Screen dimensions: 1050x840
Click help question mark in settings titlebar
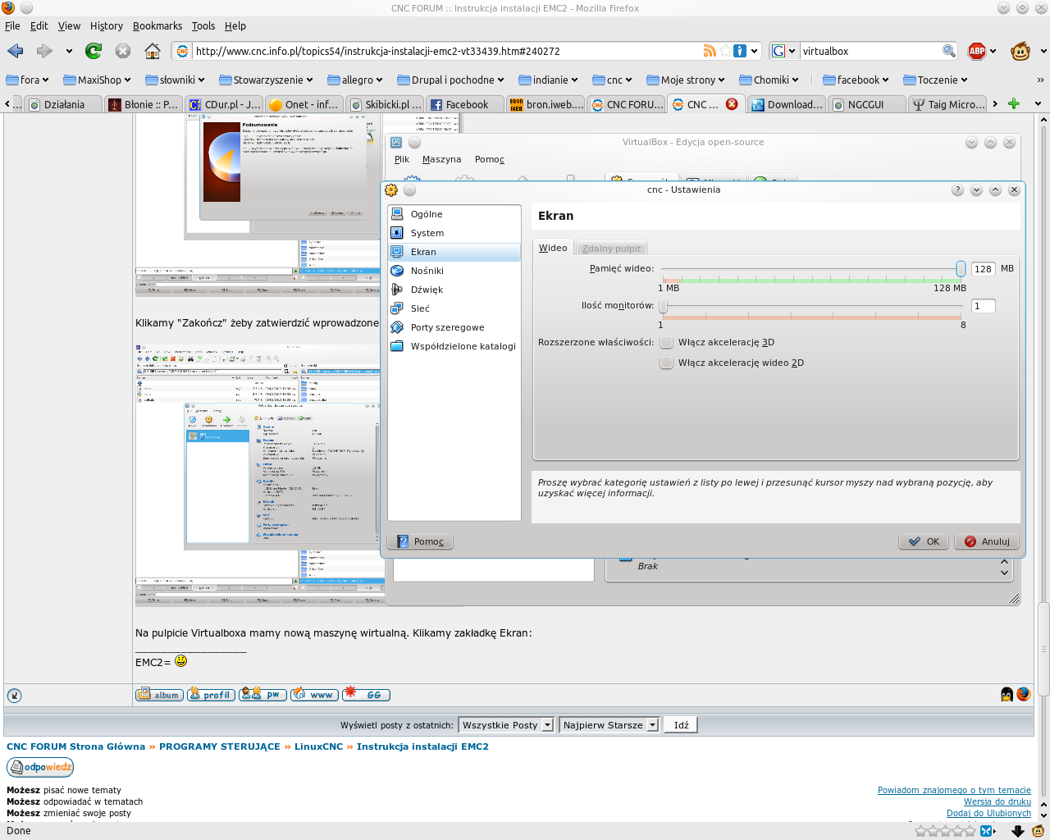click(957, 189)
